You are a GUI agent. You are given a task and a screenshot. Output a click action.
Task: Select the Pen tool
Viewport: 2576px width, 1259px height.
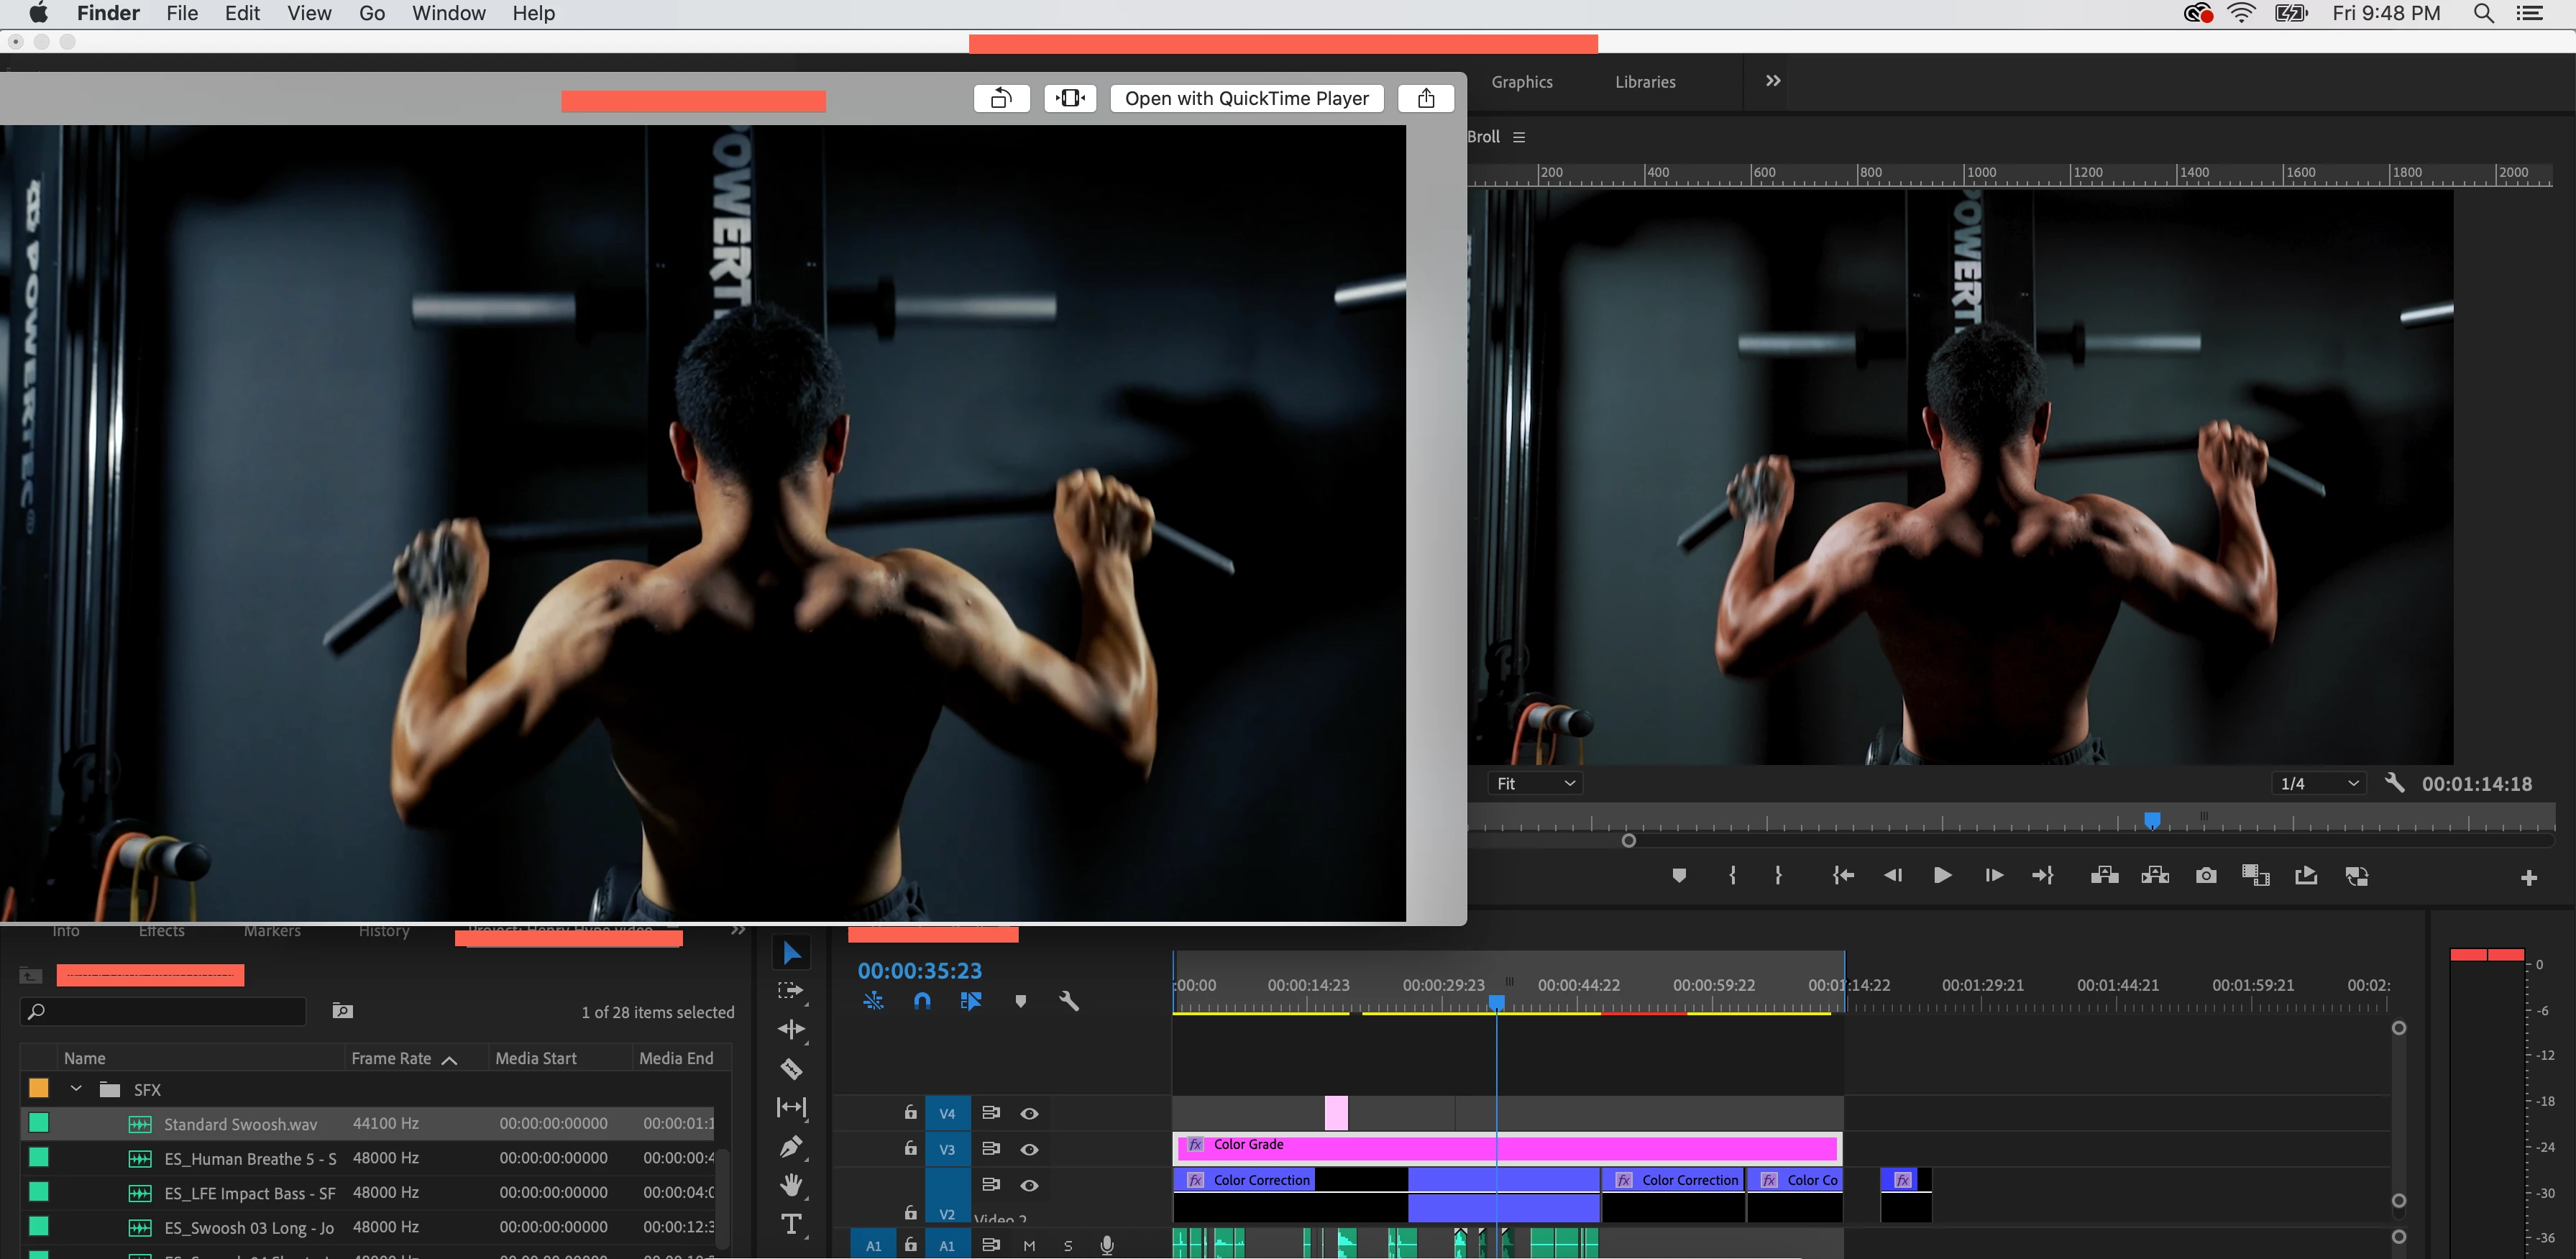(791, 1146)
